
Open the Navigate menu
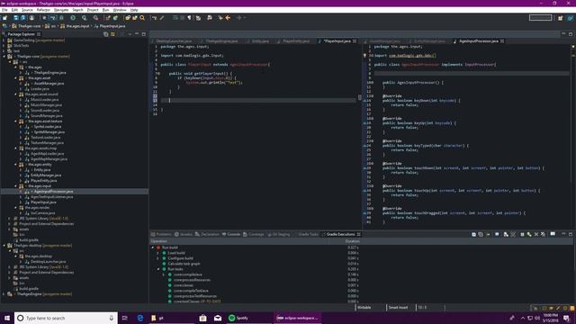tap(61, 10)
